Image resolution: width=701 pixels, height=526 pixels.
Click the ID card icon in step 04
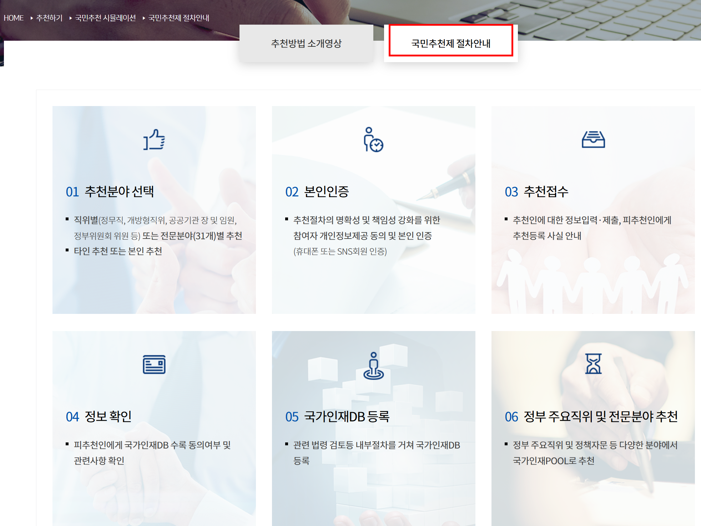click(x=154, y=364)
